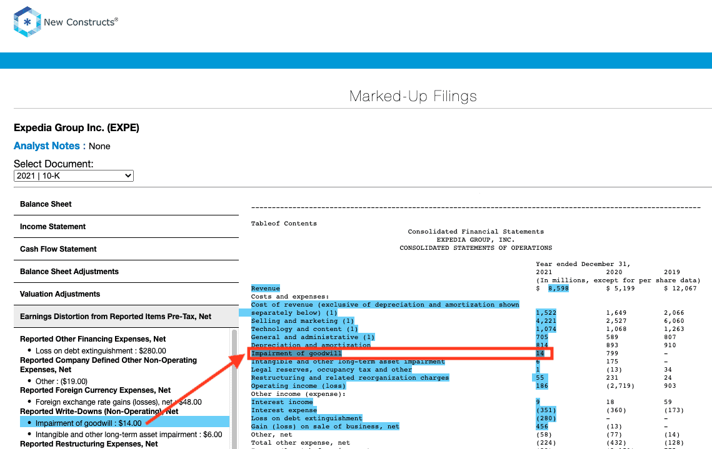Click highlighted Selling and marketing (1) line
The image size is (712, 449).
(303, 320)
